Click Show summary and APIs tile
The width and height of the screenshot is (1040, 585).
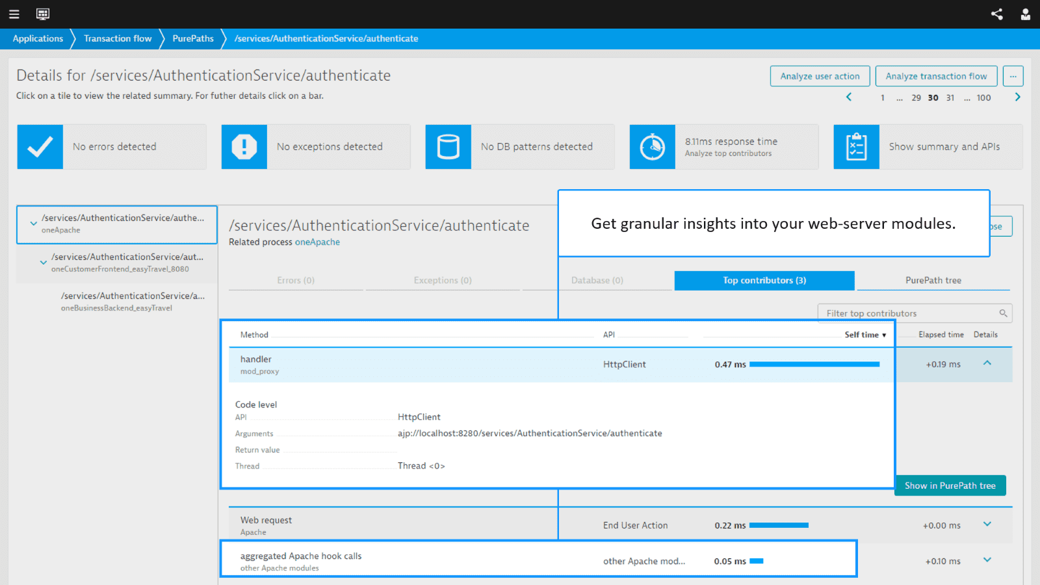(x=928, y=147)
